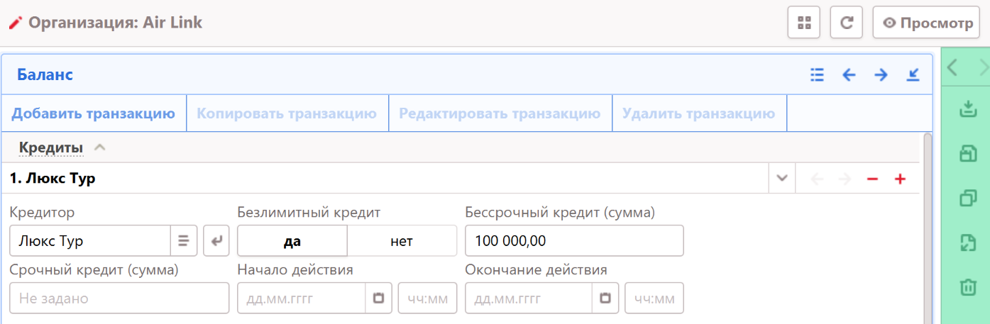Click the diagonal collapse arrow in Баланс header
Screen dimensions: 990x324
tap(913, 74)
